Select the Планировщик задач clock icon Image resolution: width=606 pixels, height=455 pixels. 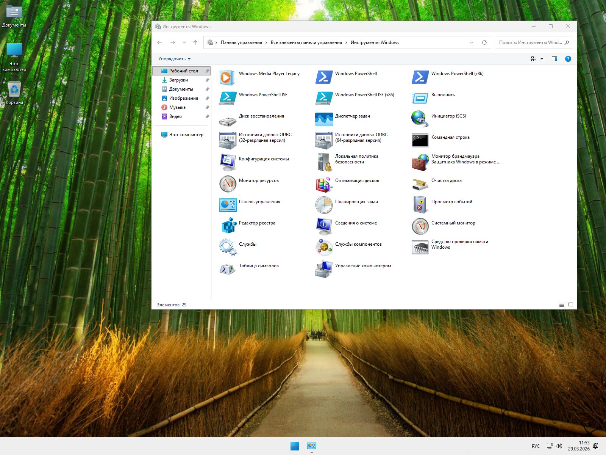[x=324, y=205]
